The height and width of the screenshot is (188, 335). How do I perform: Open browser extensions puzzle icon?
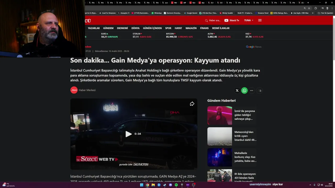point(316,8)
